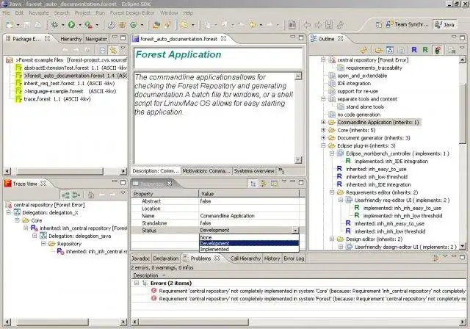Screen dimensions: 470x329
Task: Collapse Delegation: delegation_X in Trace View
Action: (9, 212)
